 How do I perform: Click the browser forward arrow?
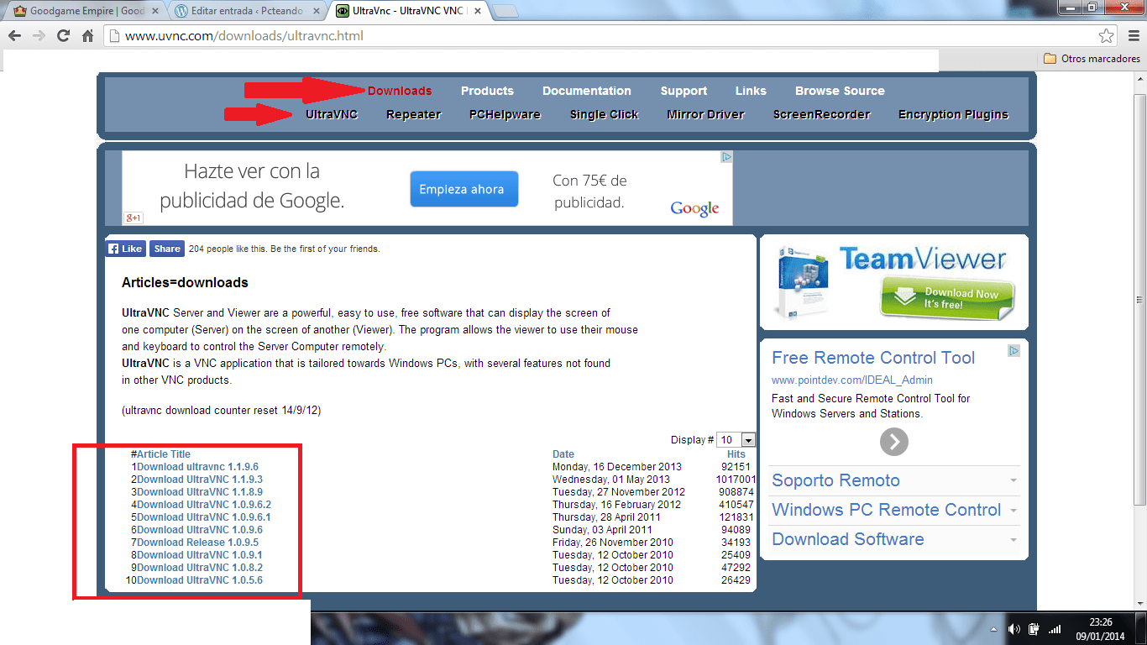(39, 36)
